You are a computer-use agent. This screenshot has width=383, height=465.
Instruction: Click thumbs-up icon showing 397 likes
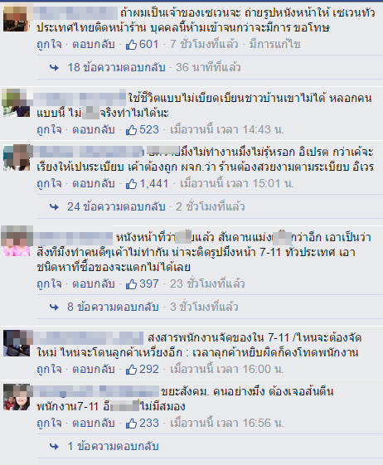(x=131, y=284)
